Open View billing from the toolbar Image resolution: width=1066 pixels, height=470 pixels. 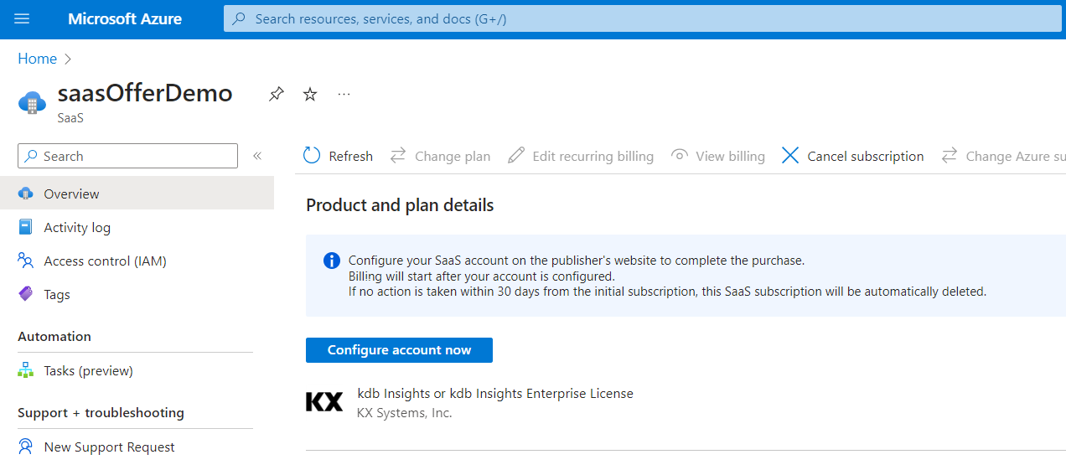tap(718, 156)
